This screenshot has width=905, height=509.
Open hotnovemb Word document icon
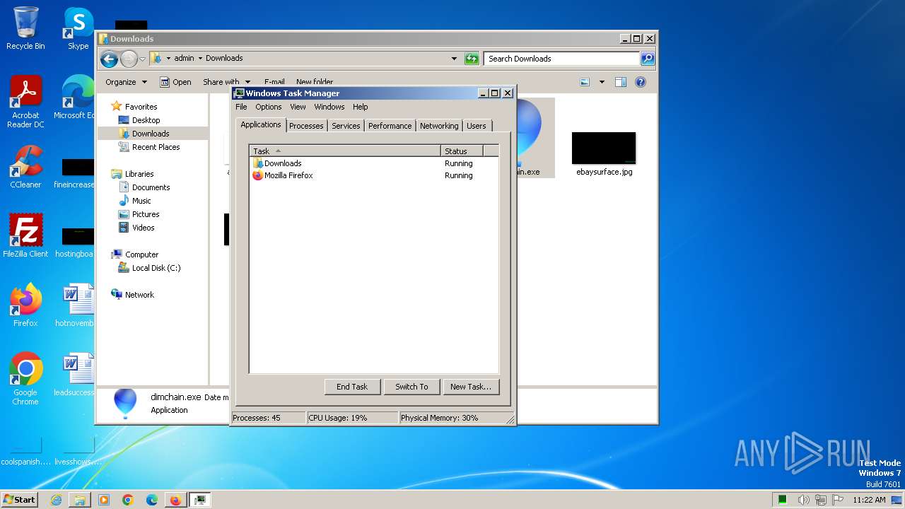[x=76, y=305]
